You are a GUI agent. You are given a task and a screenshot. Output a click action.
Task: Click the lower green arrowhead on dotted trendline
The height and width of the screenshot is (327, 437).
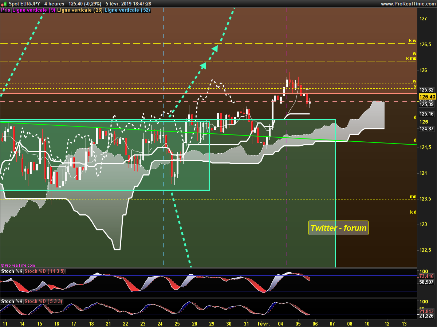point(203,65)
